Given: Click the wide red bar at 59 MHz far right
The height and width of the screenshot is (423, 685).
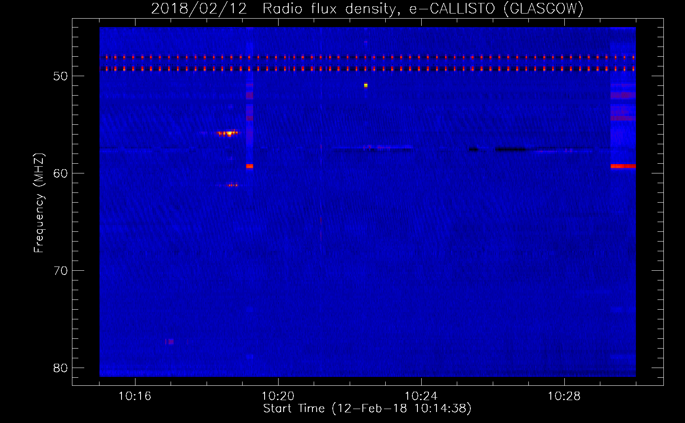Looking at the screenshot, I should (623, 166).
